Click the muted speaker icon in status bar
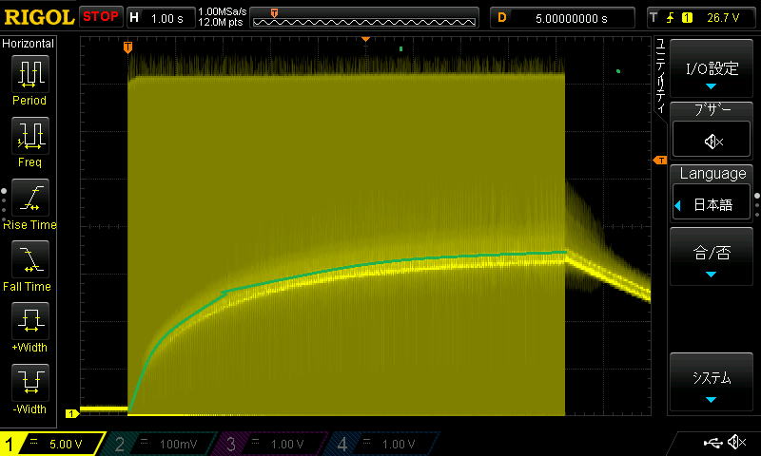761x456 pixels. point(736,442)
